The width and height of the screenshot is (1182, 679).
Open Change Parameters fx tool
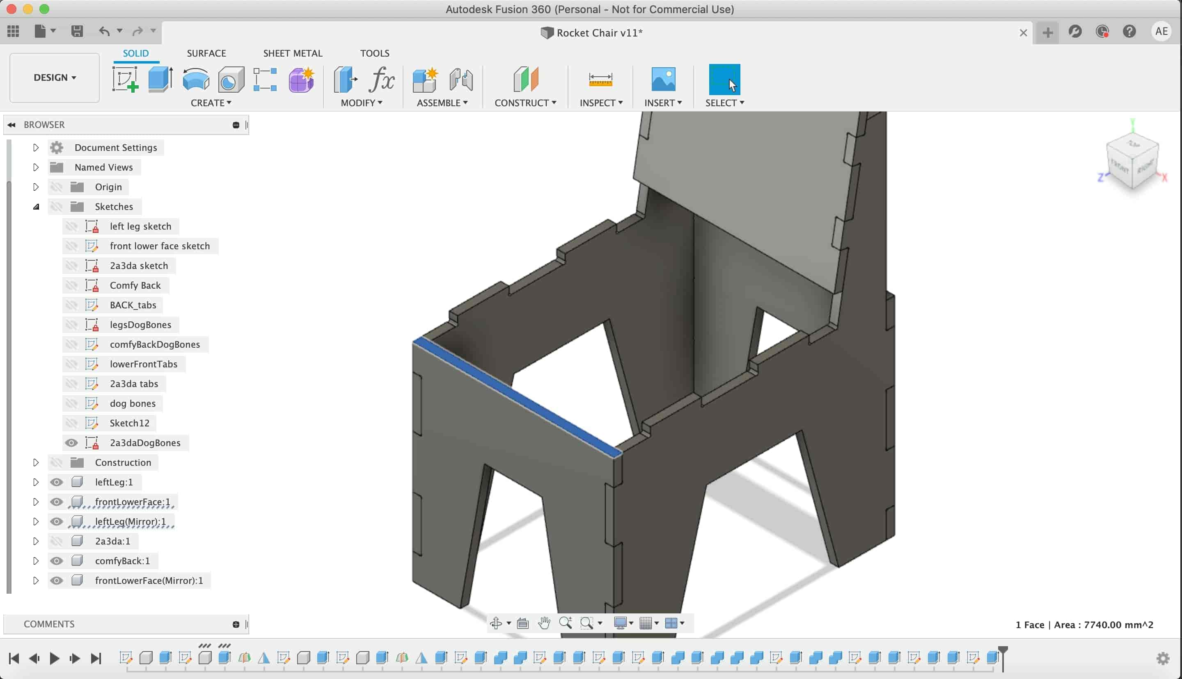click(382, 79)
